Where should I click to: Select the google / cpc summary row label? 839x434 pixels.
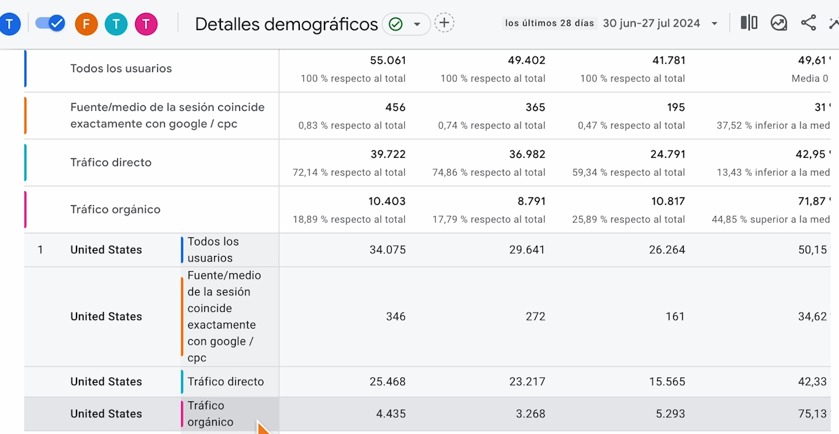(x=167, y=115)
